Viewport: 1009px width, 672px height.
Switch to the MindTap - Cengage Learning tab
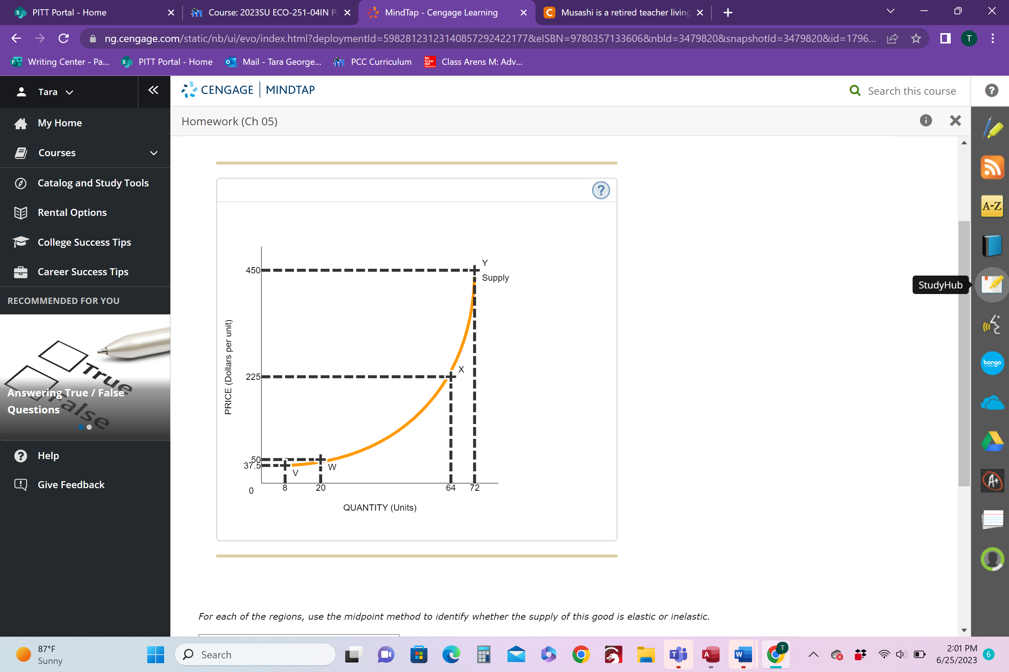coord(440,13)
